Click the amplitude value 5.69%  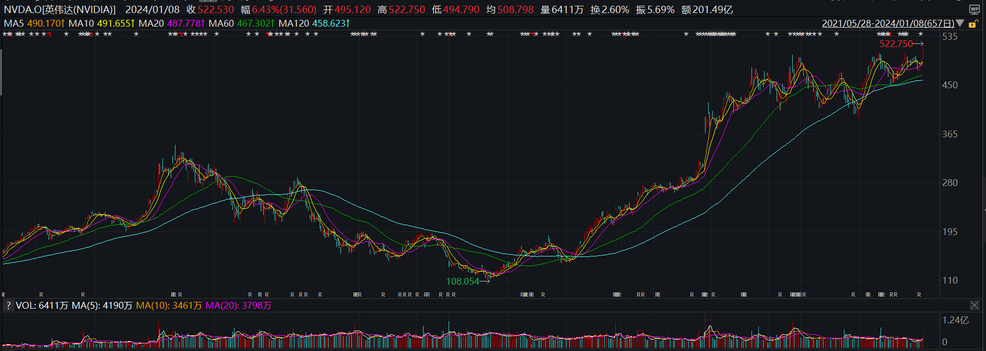tap(661, 10)
